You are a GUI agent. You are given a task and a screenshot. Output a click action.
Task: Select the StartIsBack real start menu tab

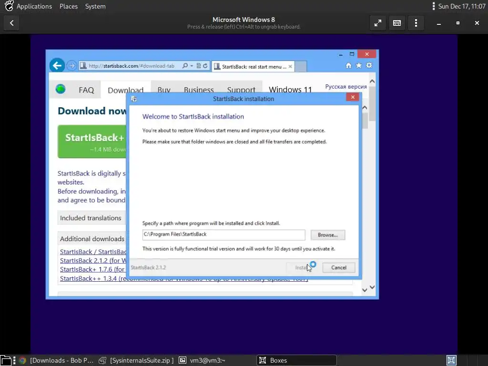253,67
